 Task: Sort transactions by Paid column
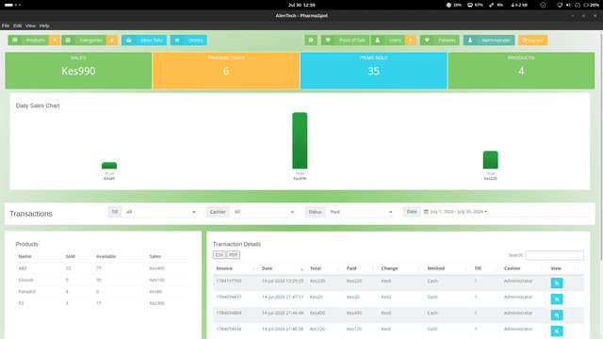[360, 268]
